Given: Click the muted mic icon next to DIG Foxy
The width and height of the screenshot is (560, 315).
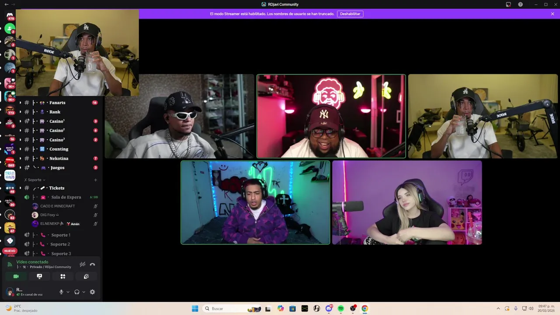Looking at the screenshot, I should pyautogui.click(x=95, y=215).
